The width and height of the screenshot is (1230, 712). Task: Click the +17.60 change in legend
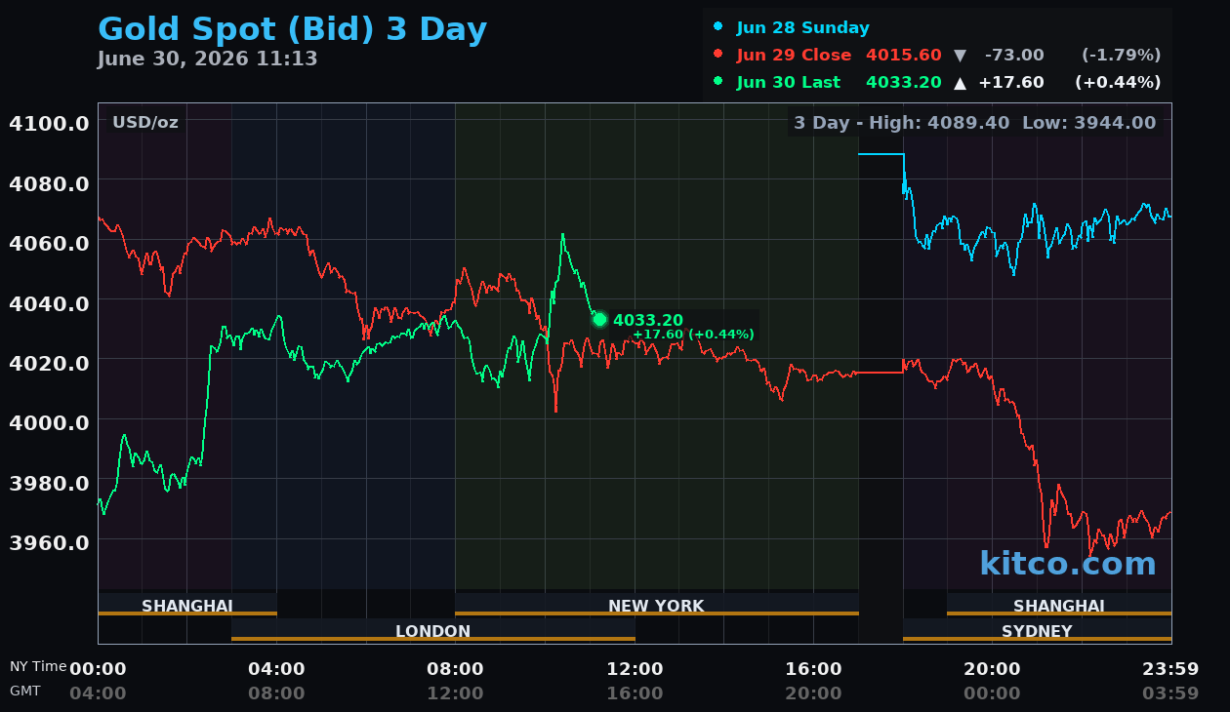tap(1011, 83)
